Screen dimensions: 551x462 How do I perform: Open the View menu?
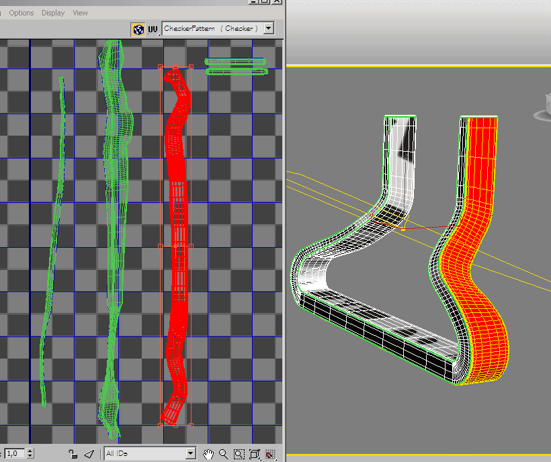[80, 13]
